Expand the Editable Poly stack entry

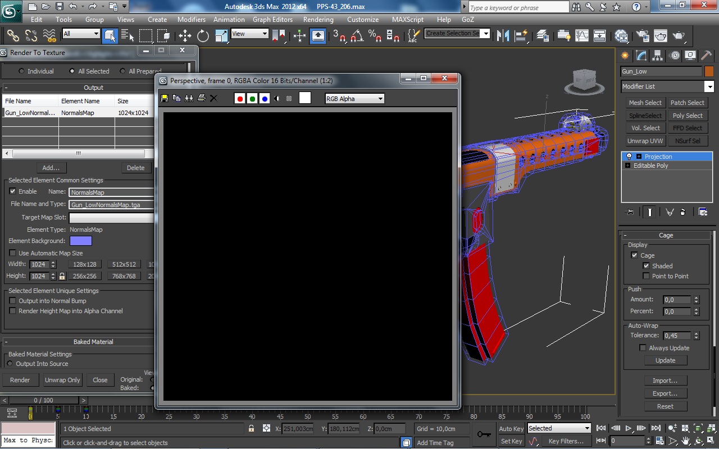tap(627, 166)
